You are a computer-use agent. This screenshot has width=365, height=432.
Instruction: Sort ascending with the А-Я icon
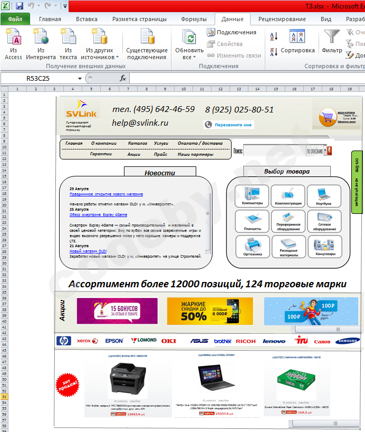tap(274, 36)
